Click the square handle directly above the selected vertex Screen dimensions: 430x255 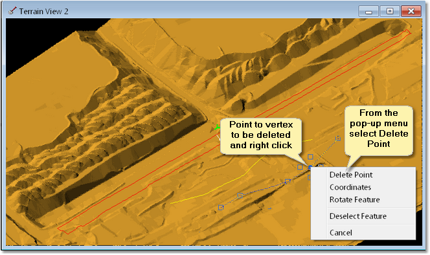[310, 157]
